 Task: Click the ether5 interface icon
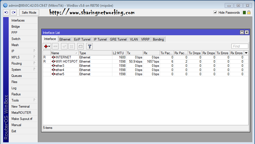coord(53,74)
